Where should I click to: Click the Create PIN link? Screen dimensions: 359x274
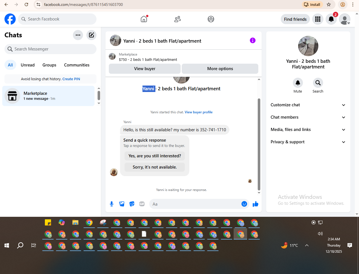71,79
